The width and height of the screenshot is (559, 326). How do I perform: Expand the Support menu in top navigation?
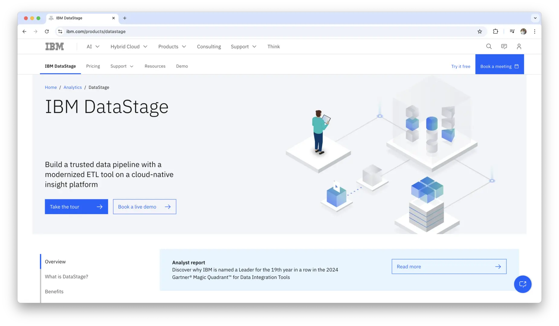pos(244,46)
